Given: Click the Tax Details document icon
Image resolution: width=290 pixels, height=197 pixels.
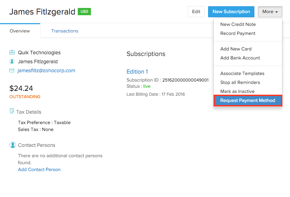Looking at the screenshot, I should [x=12, y=112].
